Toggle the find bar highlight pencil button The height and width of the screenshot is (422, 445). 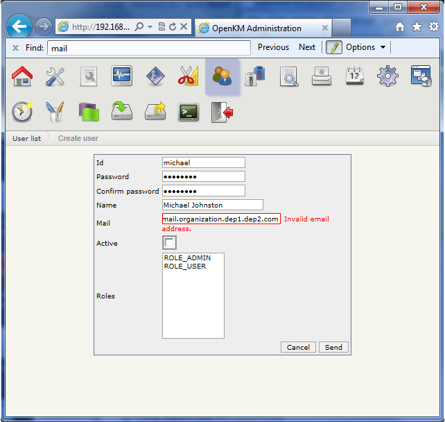tap(333, 47)
